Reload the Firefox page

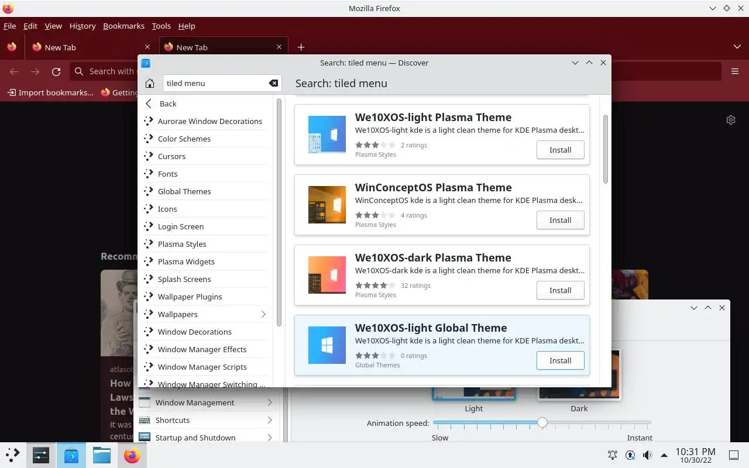tap(56, 71)
